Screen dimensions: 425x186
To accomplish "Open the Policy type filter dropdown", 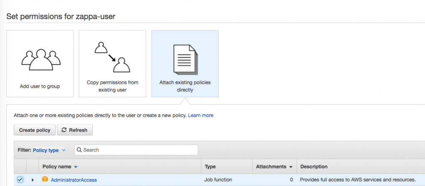I will coord(49,150).
